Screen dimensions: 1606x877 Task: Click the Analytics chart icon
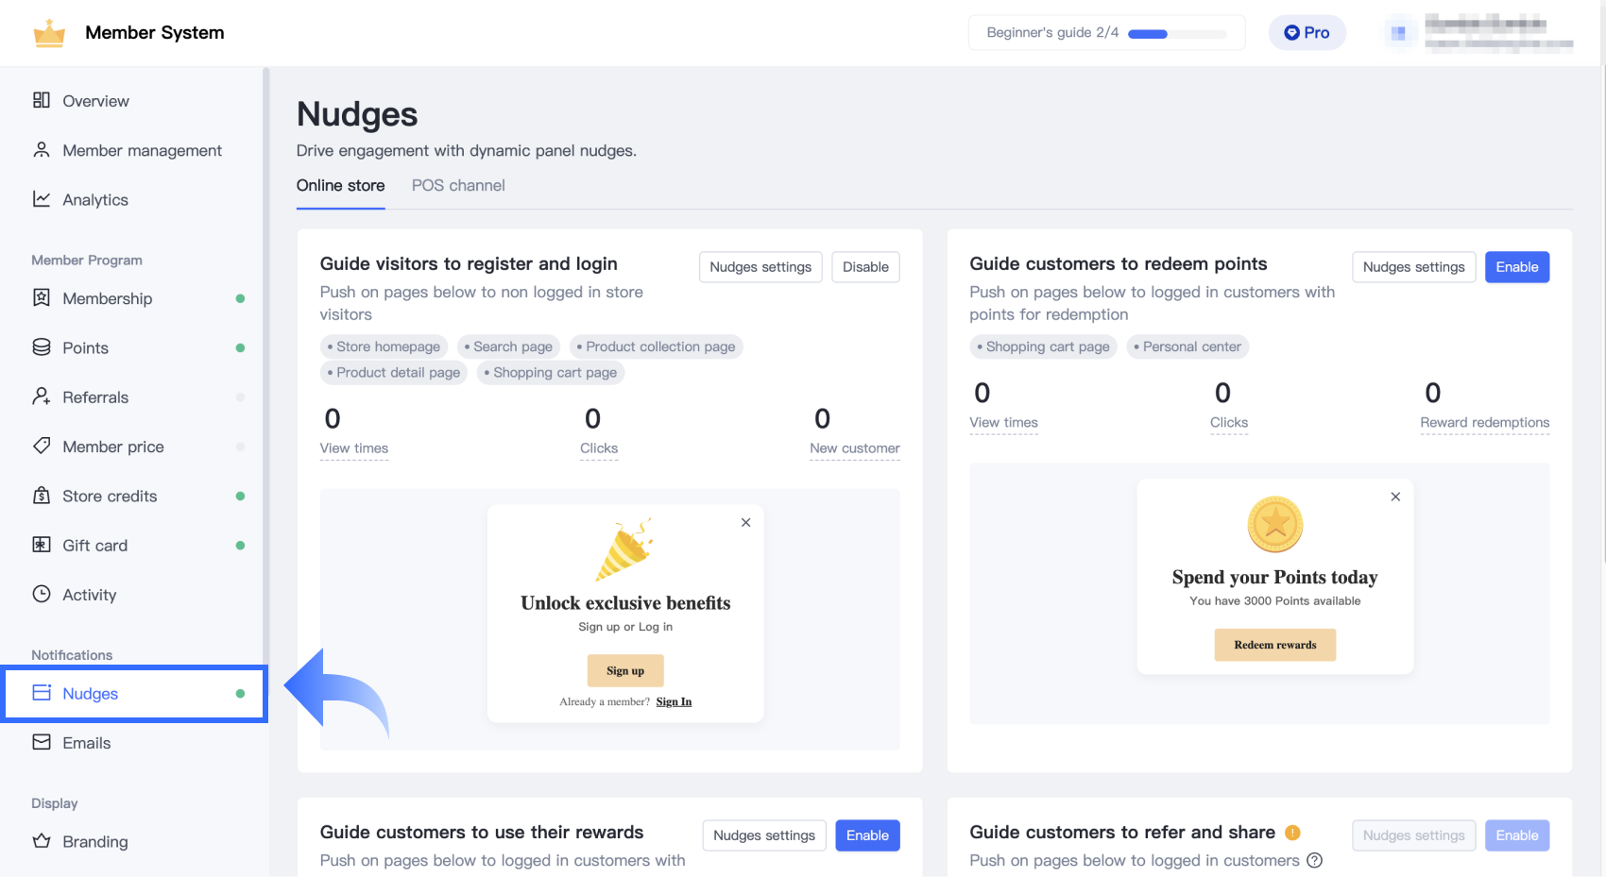click(42, 199)
